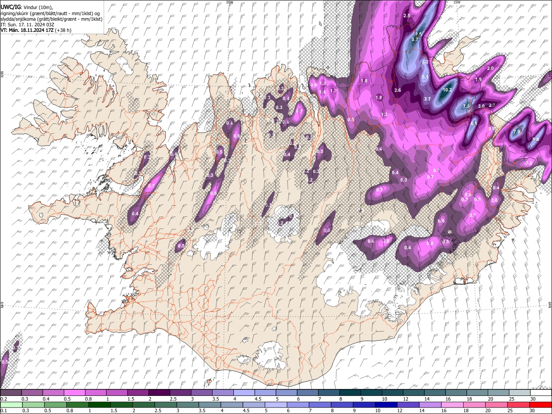
Task: Click the 4.2 value label on the map
Action: click(x=425, y=62)
